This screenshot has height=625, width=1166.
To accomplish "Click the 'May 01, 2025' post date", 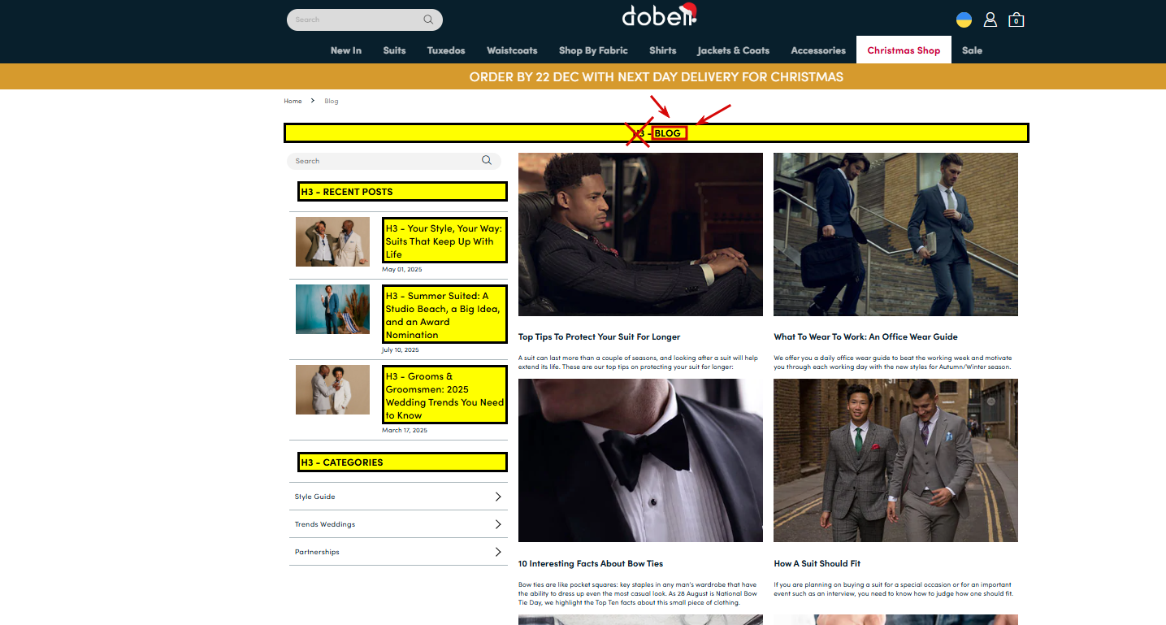I will [402, 269].
